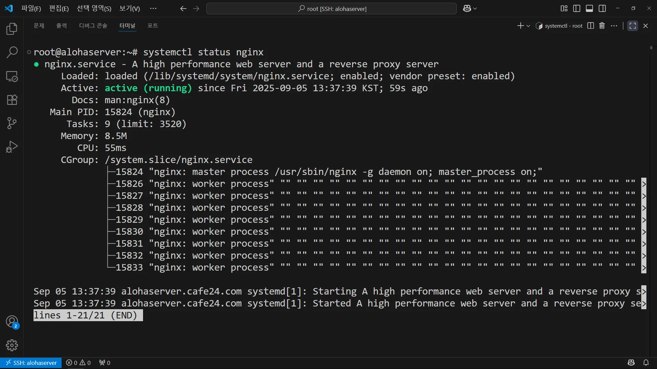
Task: Toggle maximized panel size button
Action: (x=632, y=26)
